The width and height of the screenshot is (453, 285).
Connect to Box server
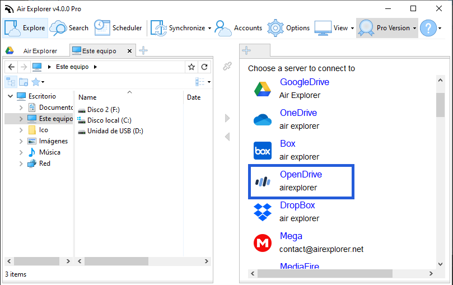tap(287, 144)
